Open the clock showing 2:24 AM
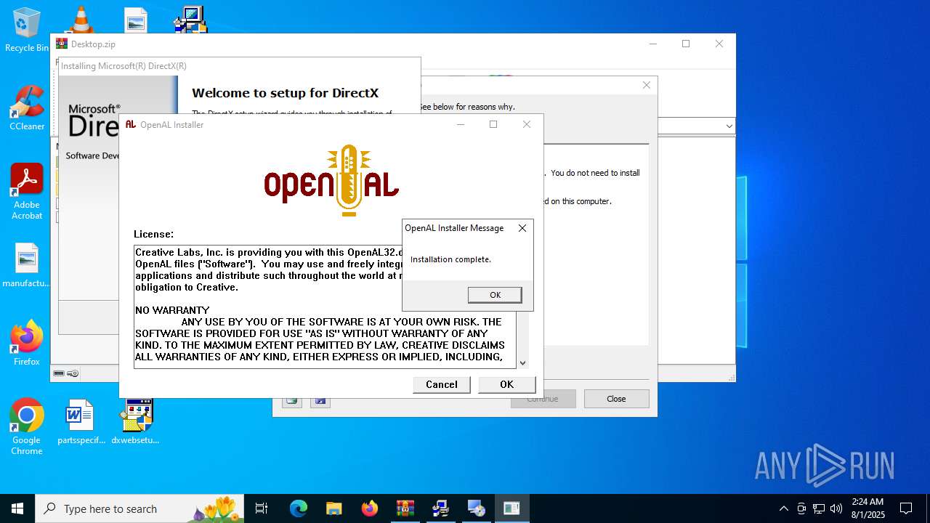Viewport: 930px width, 523px height. [868, 508]
